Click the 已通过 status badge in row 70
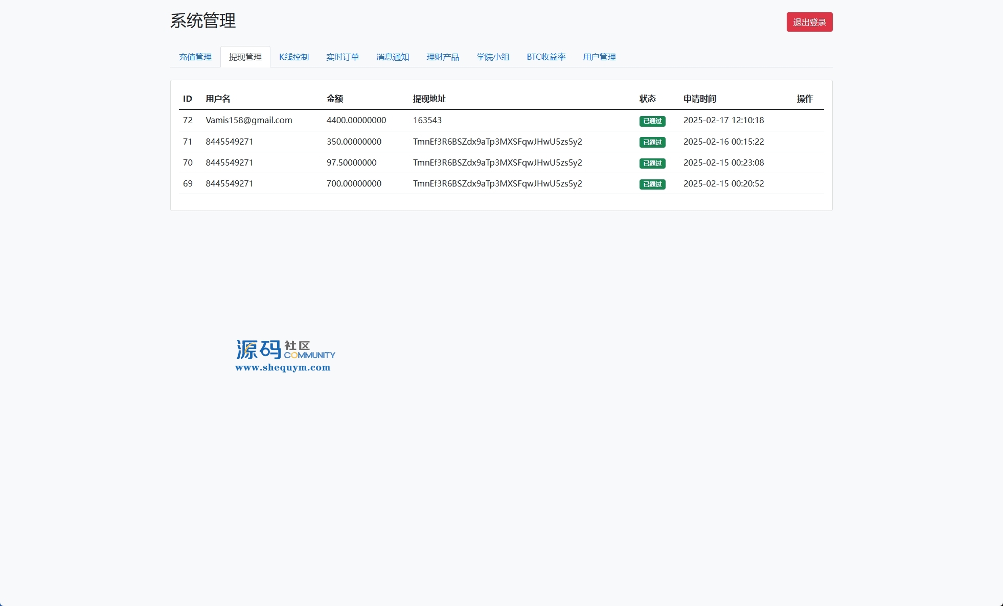 (x=652, y=163)
